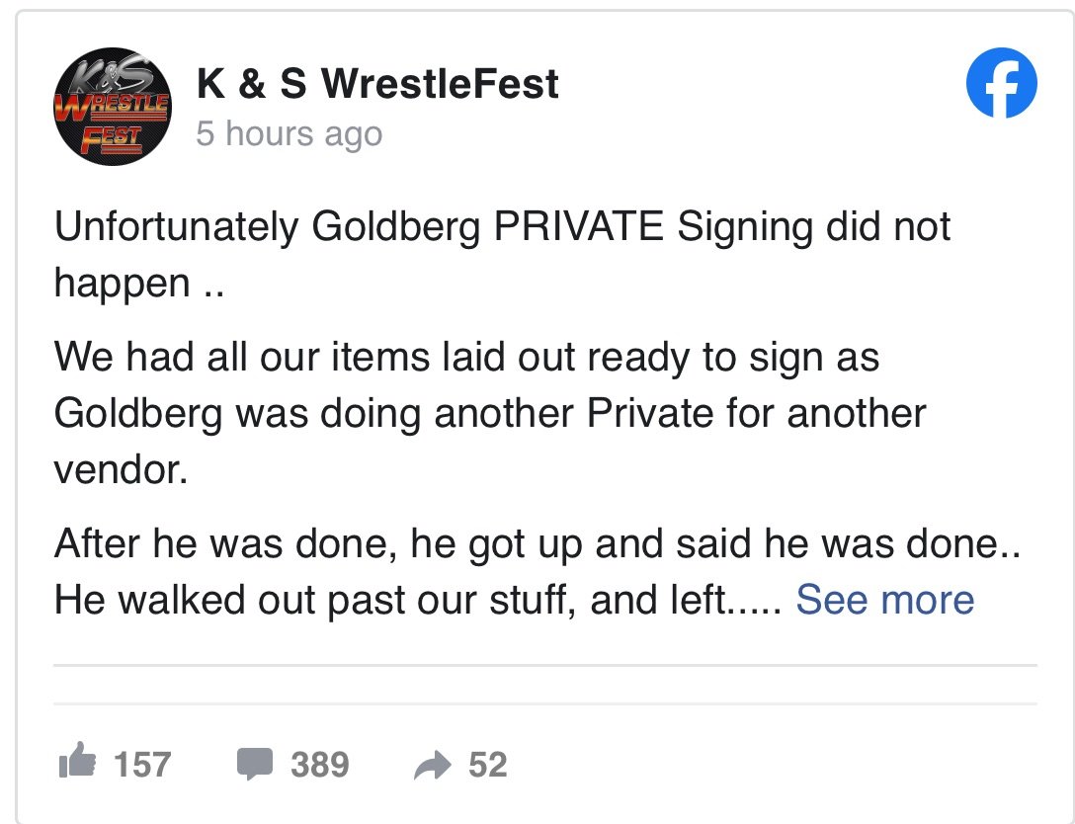Open the K & S WrestleFest page name
The height and width of the screenshot is (824, 1075).
point(377,84)
